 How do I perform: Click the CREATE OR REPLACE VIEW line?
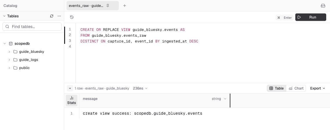(x=132, y=30)
